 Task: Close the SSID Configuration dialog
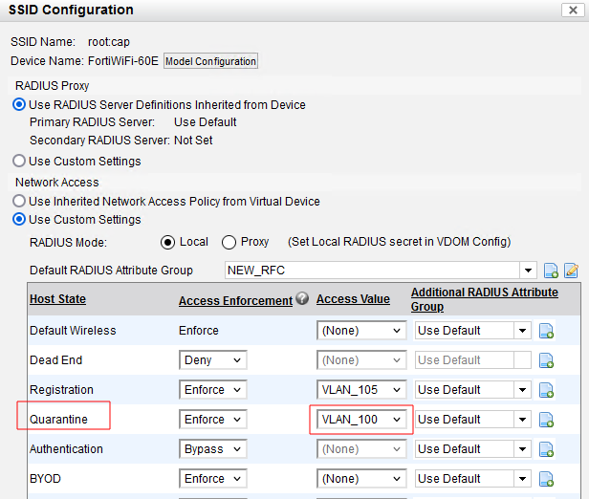click(x=572, y=11)
